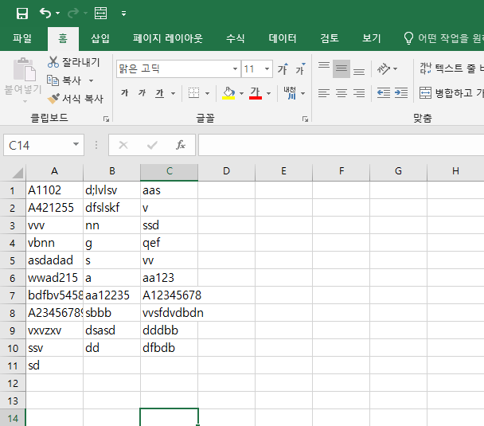
Task: Click the increase font size icon
Action: tap(282, 69)
